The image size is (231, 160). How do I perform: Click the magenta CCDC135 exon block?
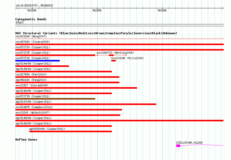(x=178, y=146)
